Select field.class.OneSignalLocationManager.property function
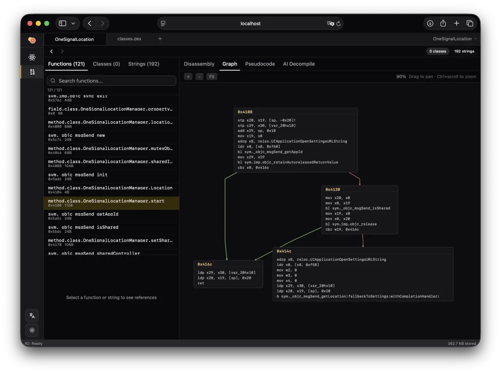501x374 pixels. point(111,111)
